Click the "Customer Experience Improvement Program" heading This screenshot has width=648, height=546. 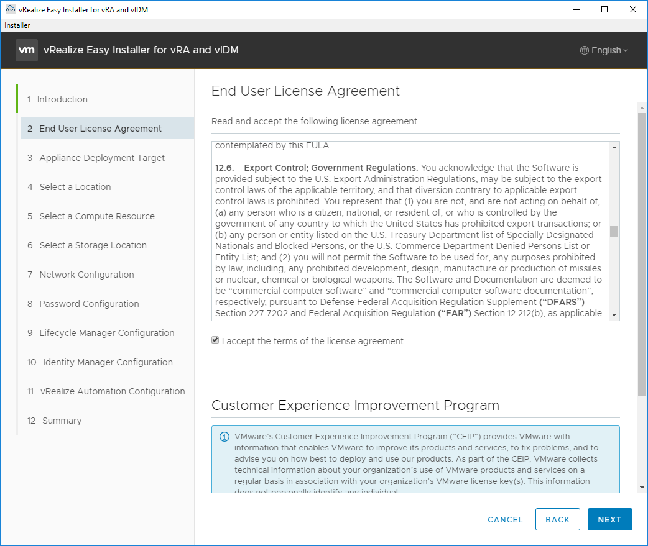point(356,405)
